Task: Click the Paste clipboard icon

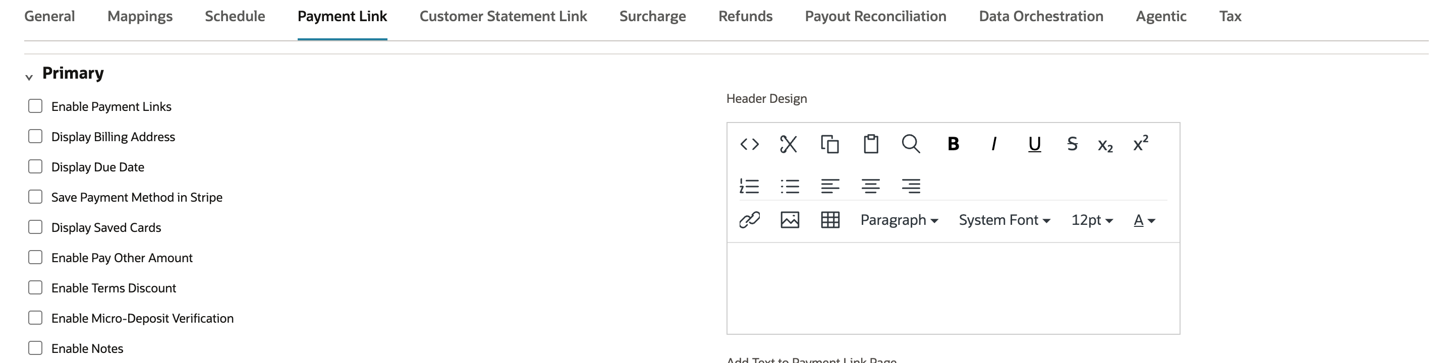Action: click(x=871, y=144)
